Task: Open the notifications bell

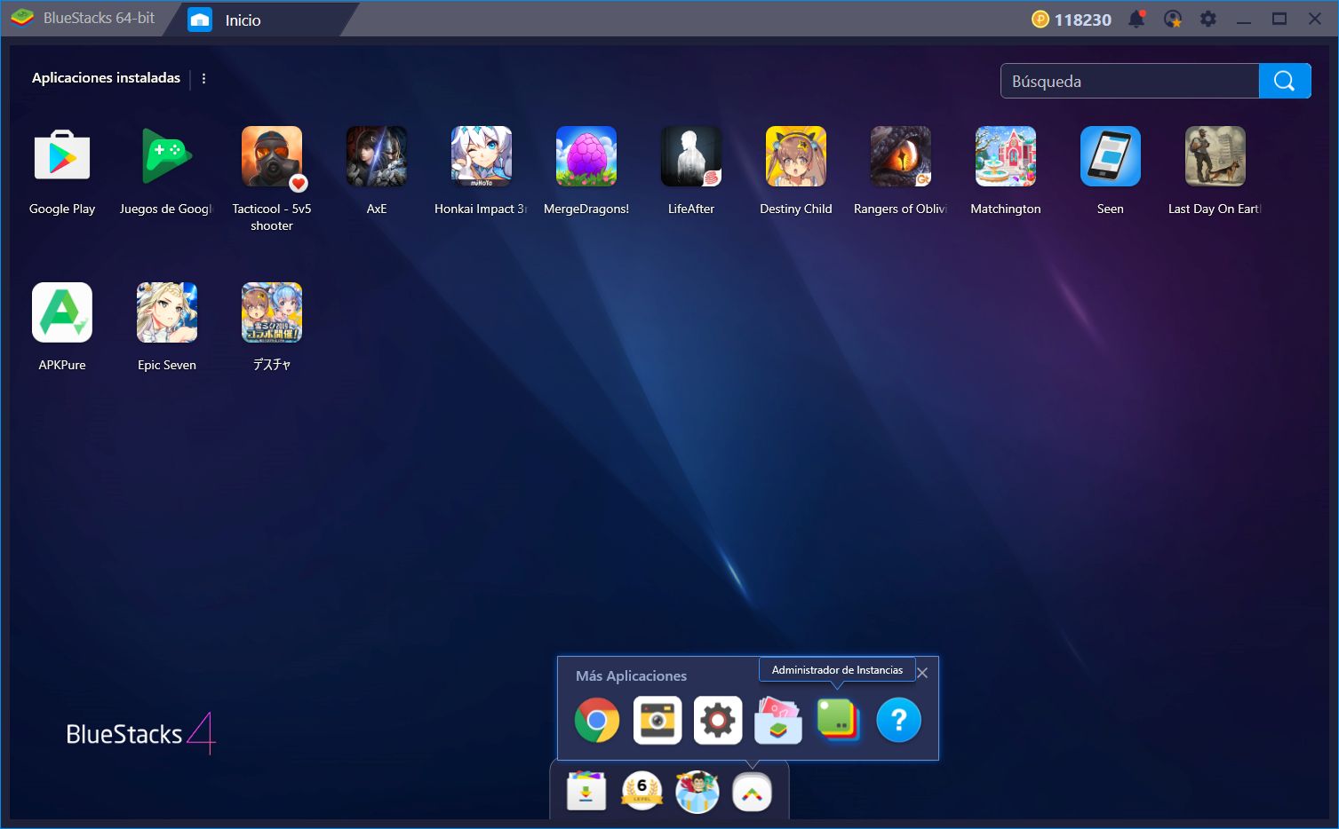Action: (1136, 19)
